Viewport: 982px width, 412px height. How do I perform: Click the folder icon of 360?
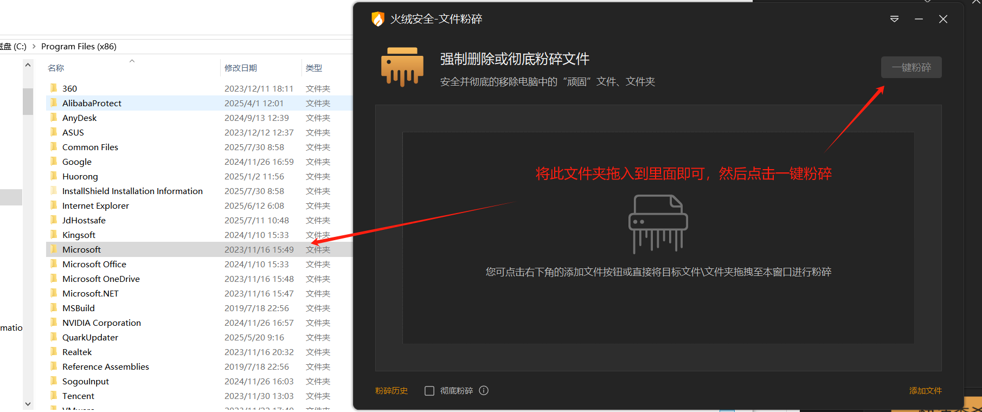pos(54,88)
